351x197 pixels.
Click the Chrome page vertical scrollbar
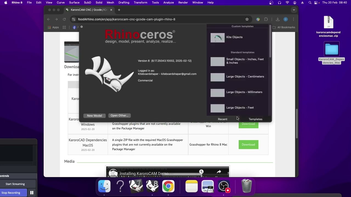pos(297,124)
